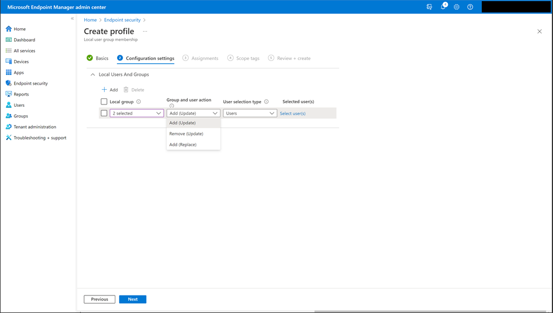553x313 pixels.
Task: Show info for Group and user action
Action: 172,106
